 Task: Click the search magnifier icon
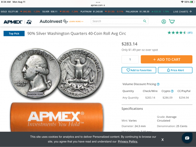145,21
